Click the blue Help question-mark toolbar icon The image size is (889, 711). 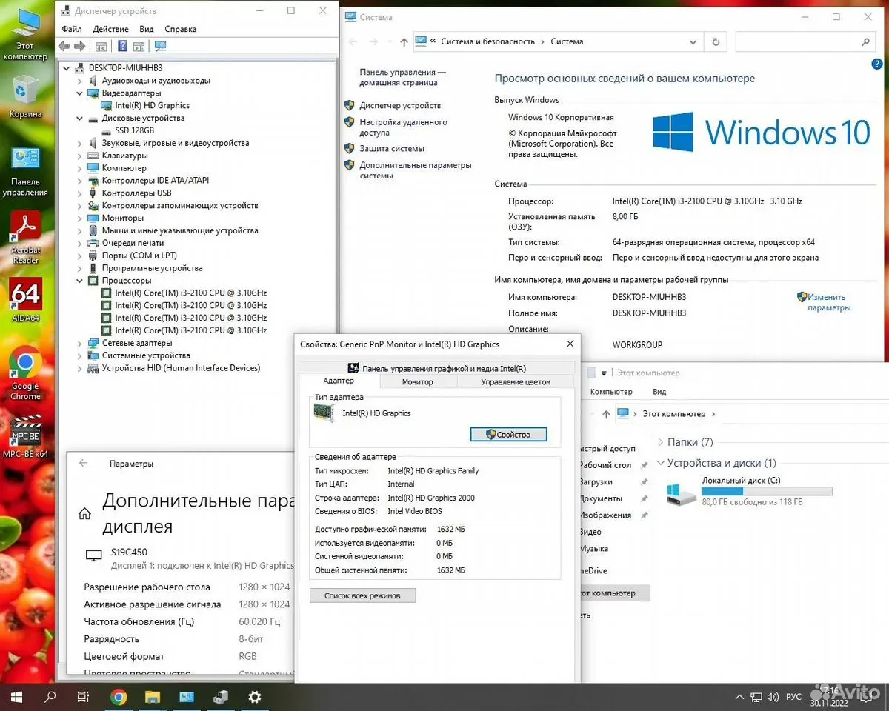pos(123,46)
